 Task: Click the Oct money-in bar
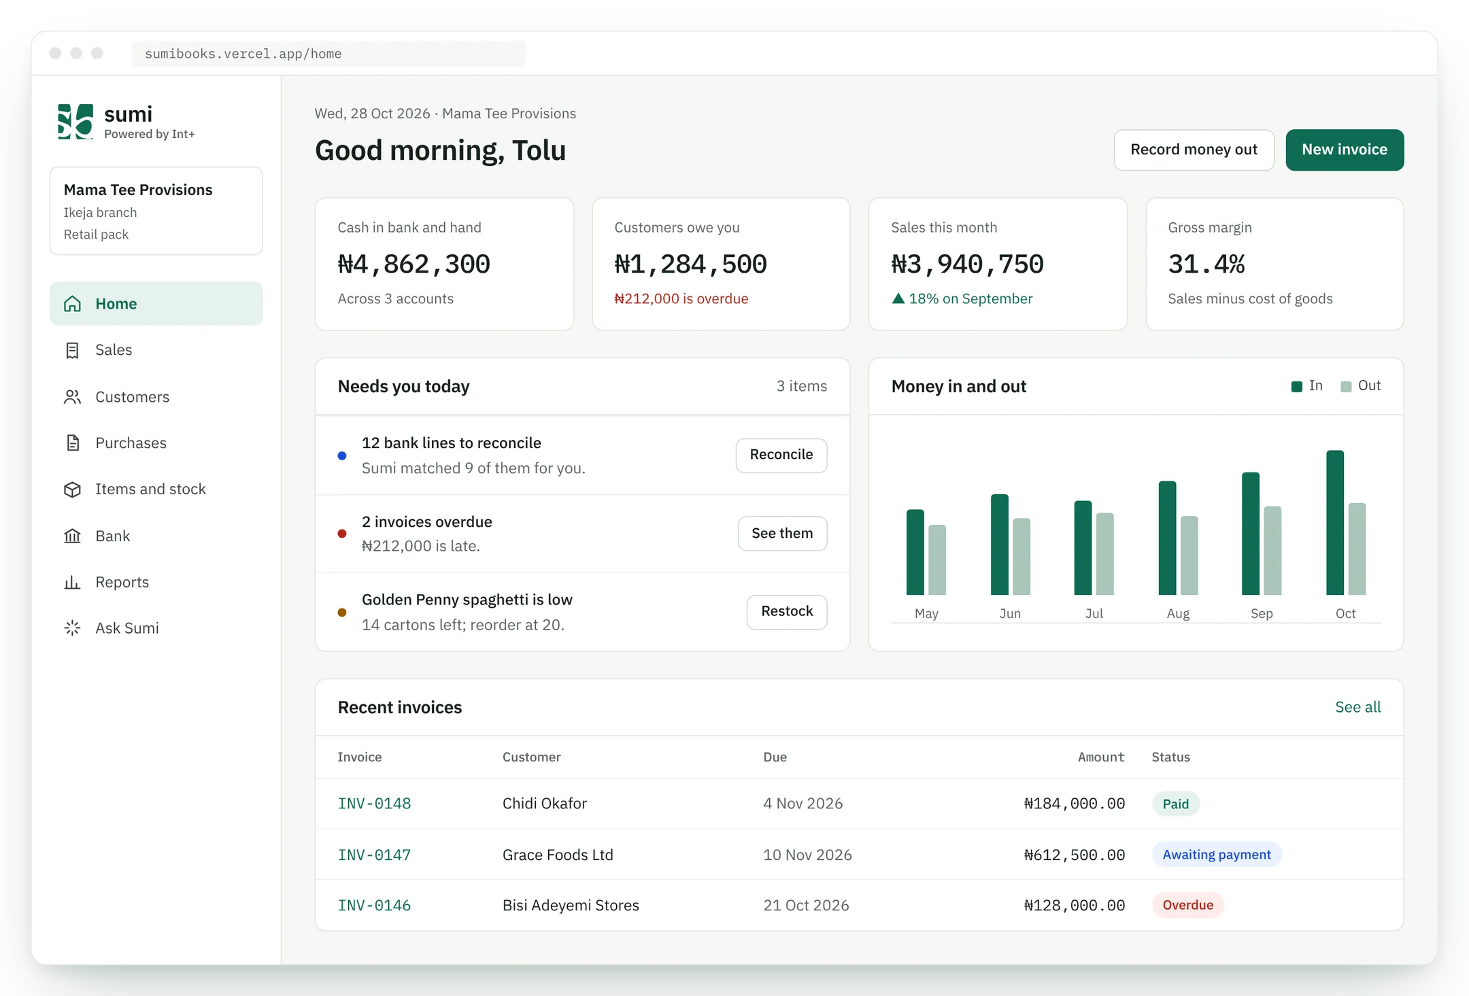click(1334, 522)
